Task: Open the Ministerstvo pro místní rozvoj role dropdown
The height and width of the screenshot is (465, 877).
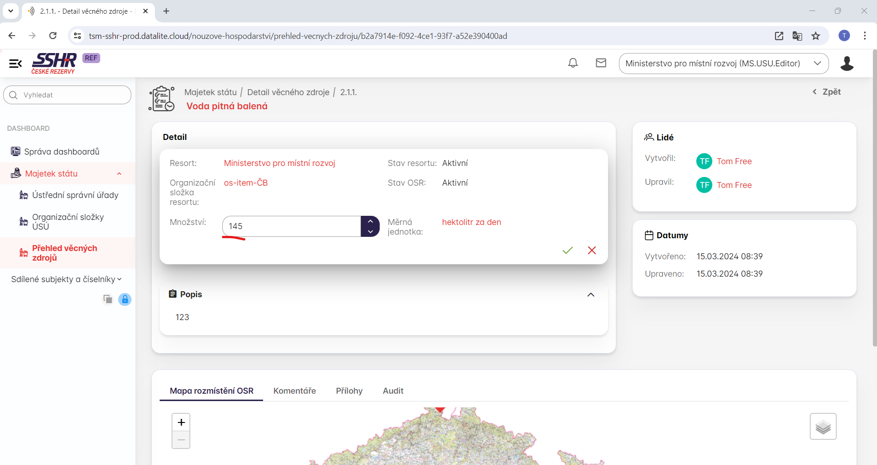Action: point(723,64)
